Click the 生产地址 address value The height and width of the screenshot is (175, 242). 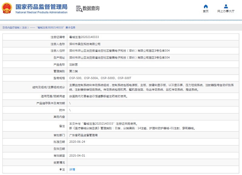[x=119, y=58]
